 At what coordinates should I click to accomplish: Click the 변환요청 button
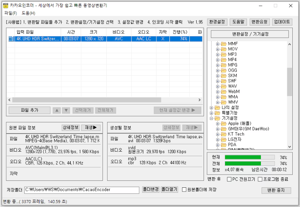tap(259, 22)
